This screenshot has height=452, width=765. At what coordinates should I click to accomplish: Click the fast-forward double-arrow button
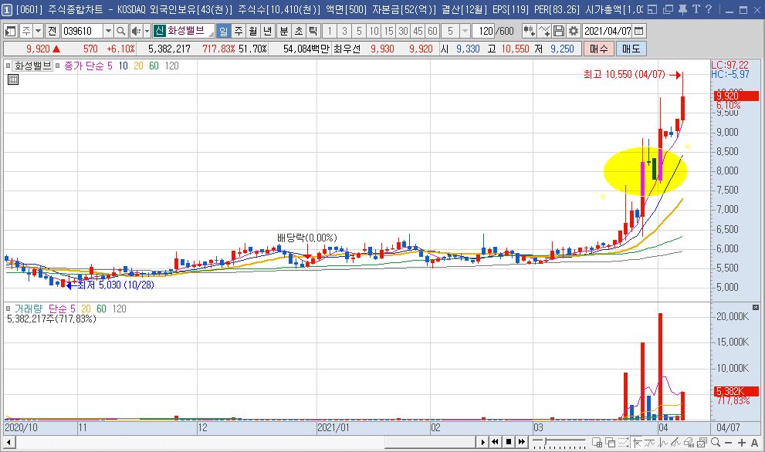coord(522,442)
